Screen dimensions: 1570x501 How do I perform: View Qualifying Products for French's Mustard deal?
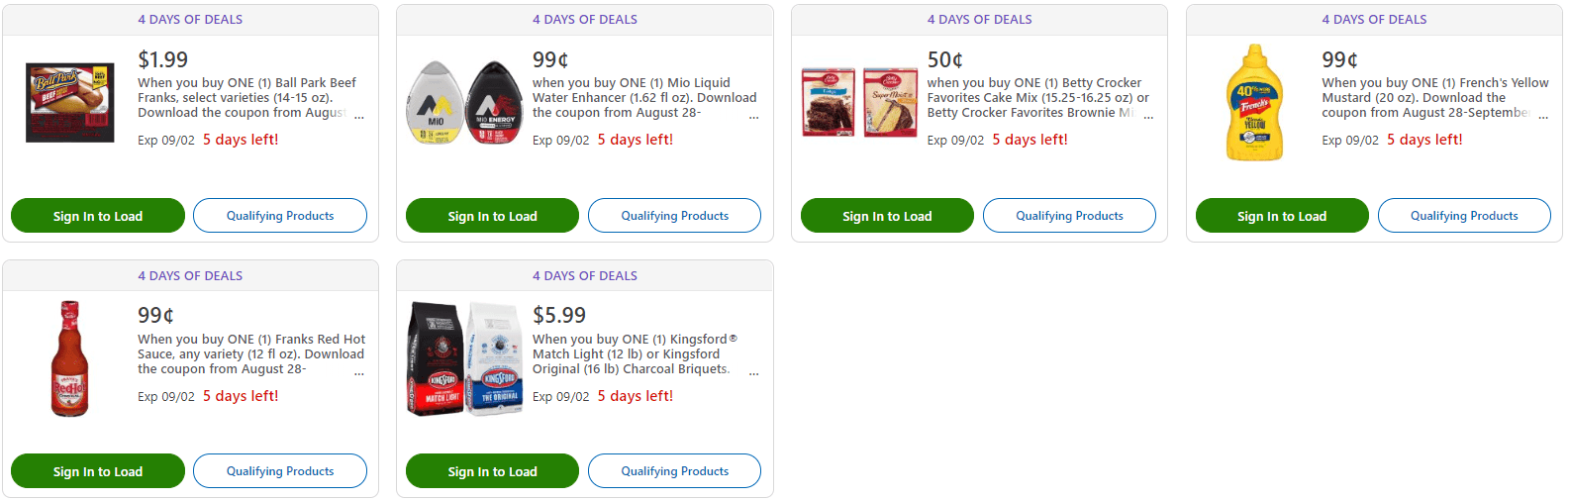click(x=1464, y=216)
